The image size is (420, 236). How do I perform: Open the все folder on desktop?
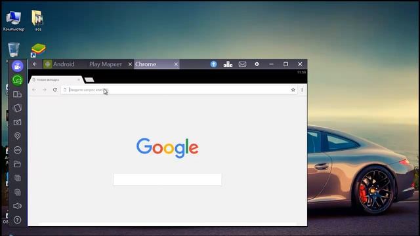tap(38, 20)
